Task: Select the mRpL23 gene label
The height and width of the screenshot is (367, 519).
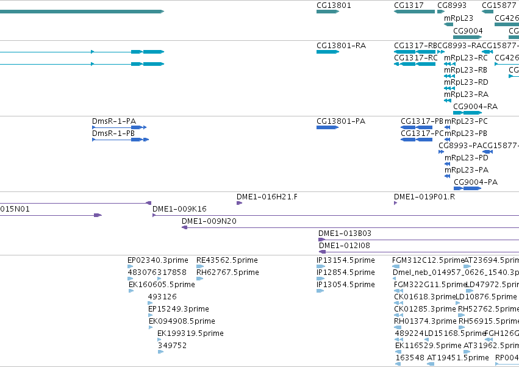Action: pyautogui.click(x=459, y=18)
